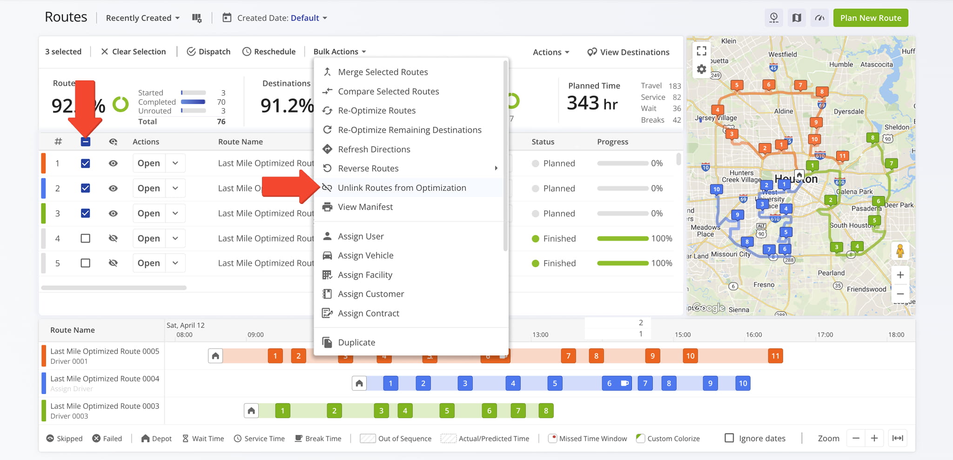
Task: Hide route 2 using its eye toggle
Action: (113, 188)
